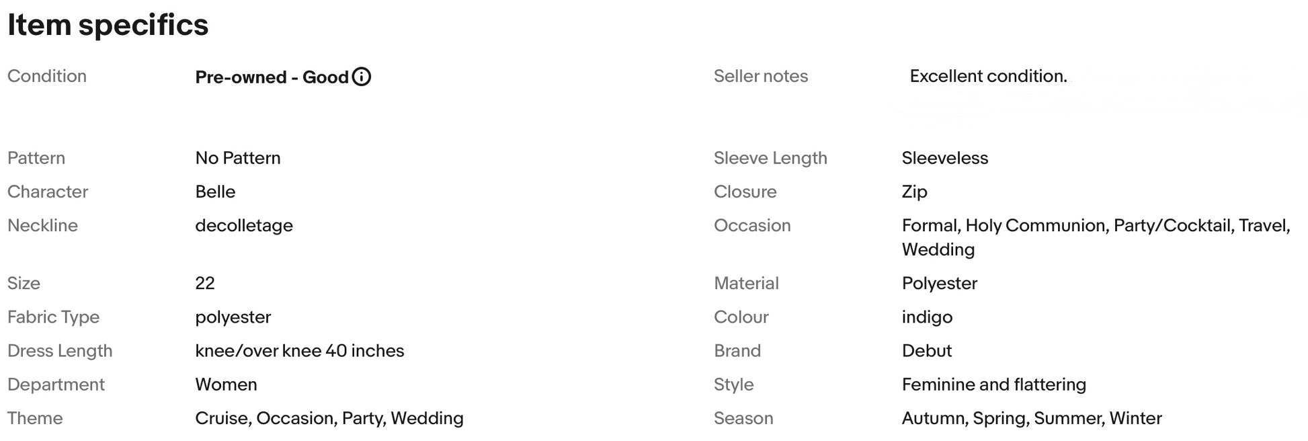
Task: Click the condition info icon
Action: pos(362,77)
